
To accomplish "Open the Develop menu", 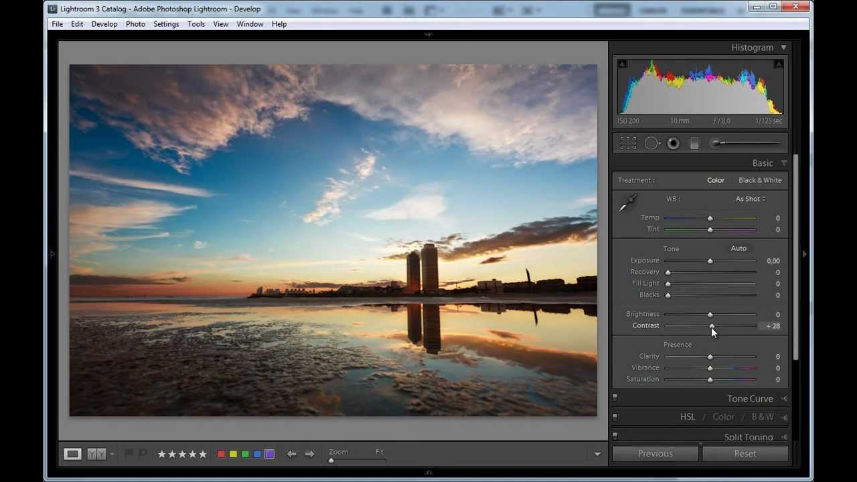I will [104, 24].
